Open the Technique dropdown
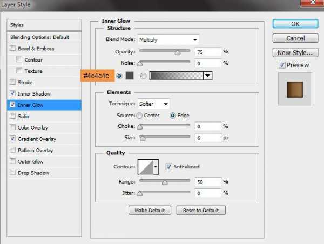The image size is (324, 244). (153, 104)
